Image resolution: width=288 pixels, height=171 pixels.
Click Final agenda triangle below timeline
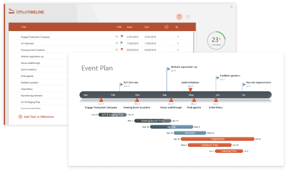tap(194, 100)
